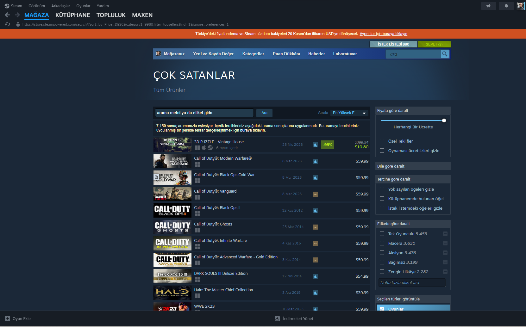The width and height of the screenshot is (526, 327).
Task: Open the Sırala sort order dropdown
Action: pos(349,113)
